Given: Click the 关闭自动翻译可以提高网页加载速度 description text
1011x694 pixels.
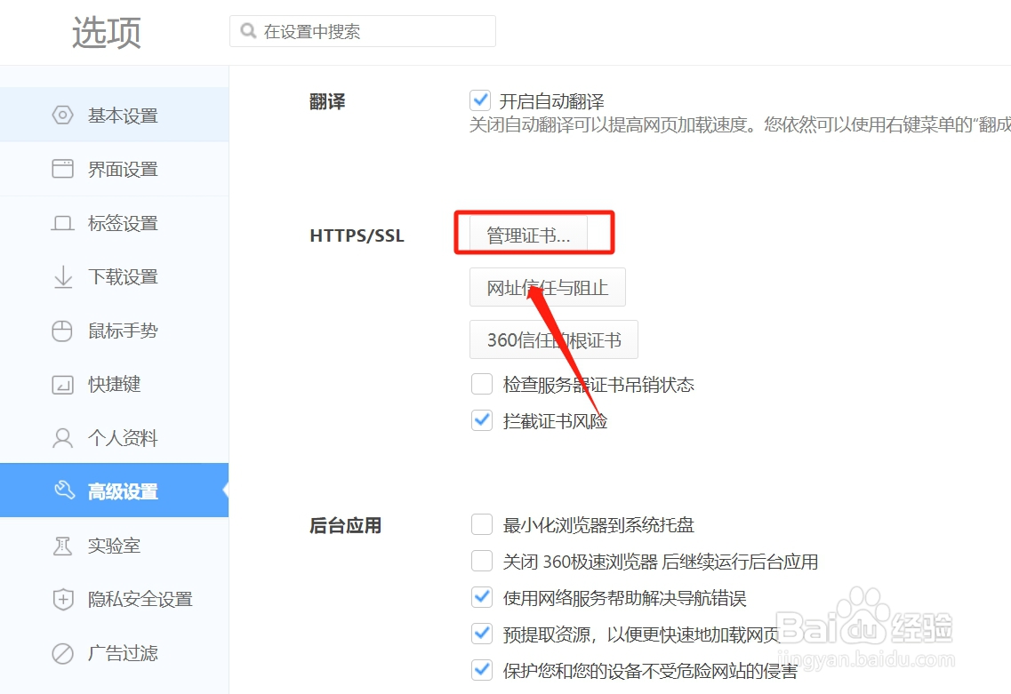Looking at the screenshot, I should 740,124.
